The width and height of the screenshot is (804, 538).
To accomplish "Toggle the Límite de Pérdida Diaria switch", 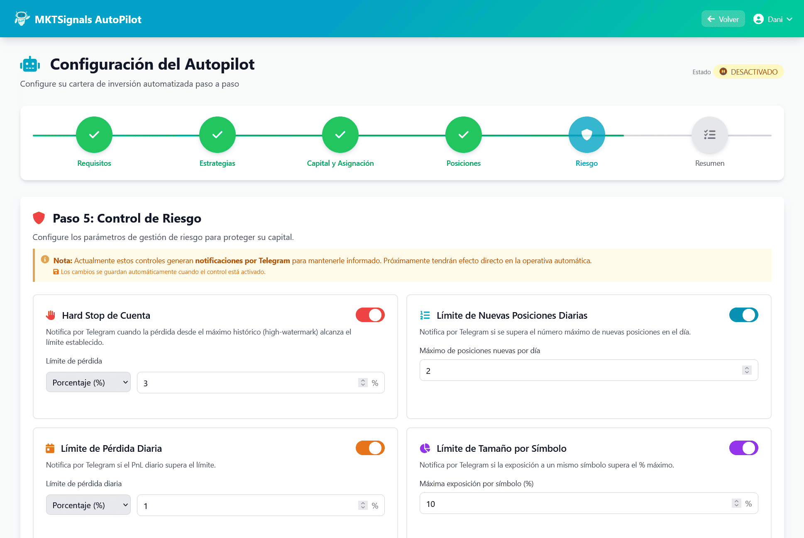I will (370, 448).
